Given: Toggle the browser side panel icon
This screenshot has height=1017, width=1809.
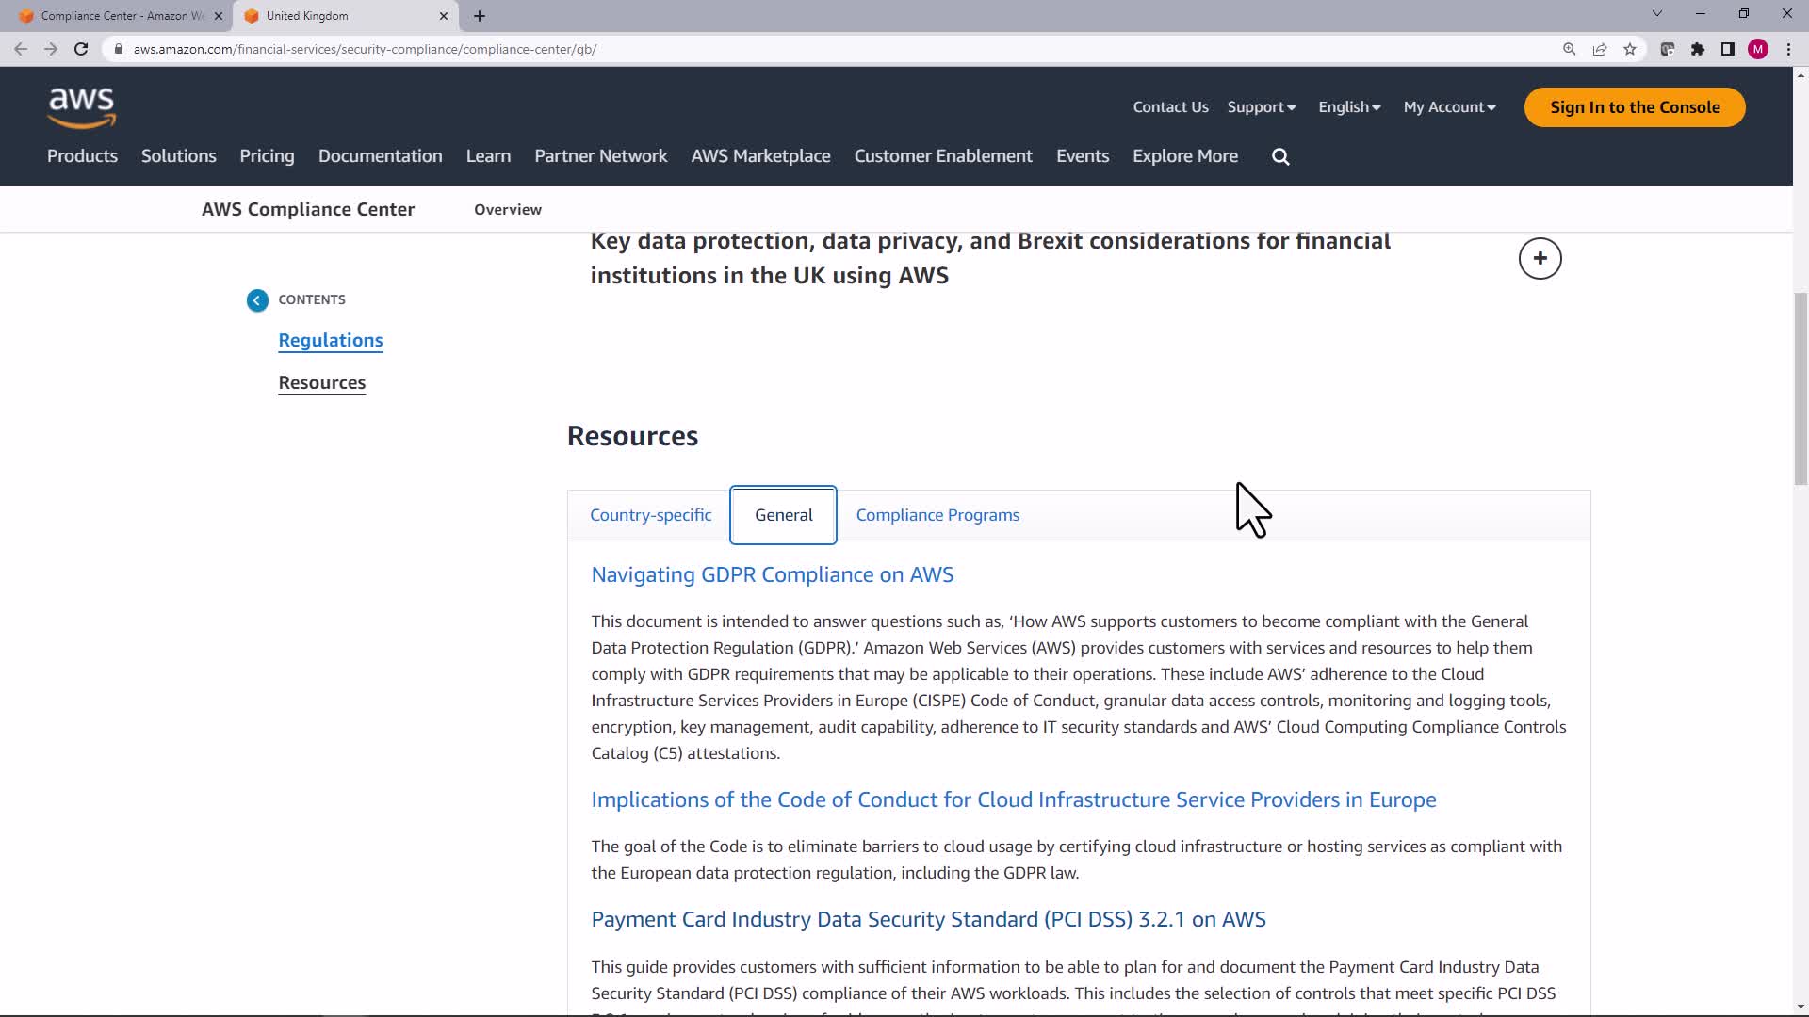Looking at the screenshot, I should pos(1728,49).
